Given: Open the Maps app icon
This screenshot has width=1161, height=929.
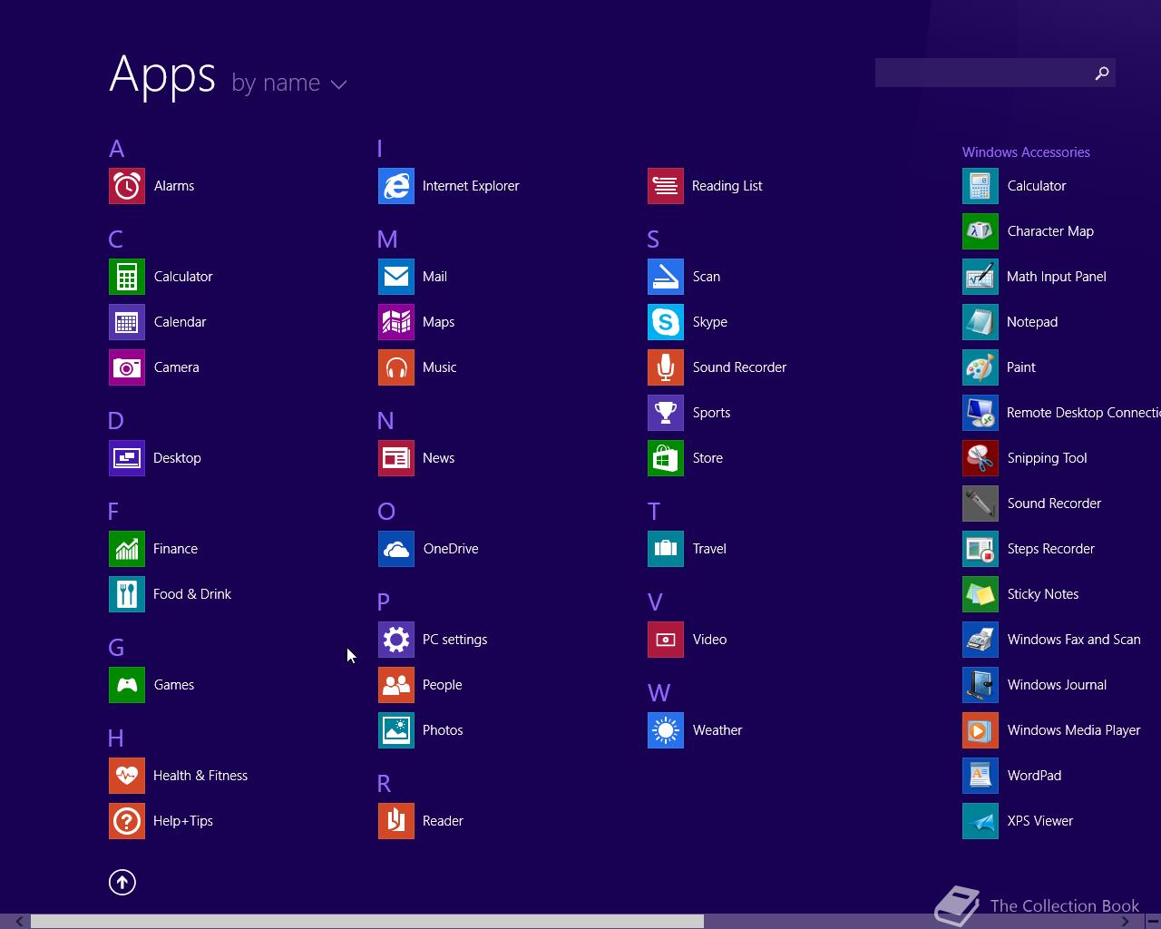Looking at the screenshot, I should [x=396, y=322].
